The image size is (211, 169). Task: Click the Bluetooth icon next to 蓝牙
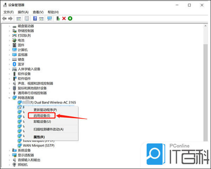coord(14,64)
